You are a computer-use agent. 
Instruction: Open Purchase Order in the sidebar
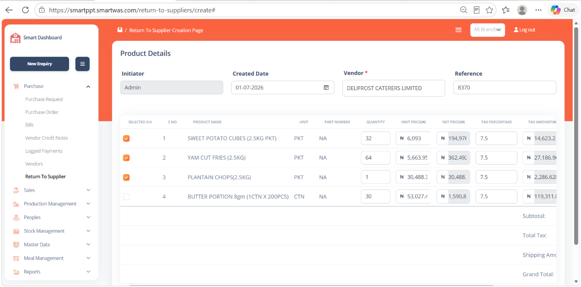[x=42, y=112]
